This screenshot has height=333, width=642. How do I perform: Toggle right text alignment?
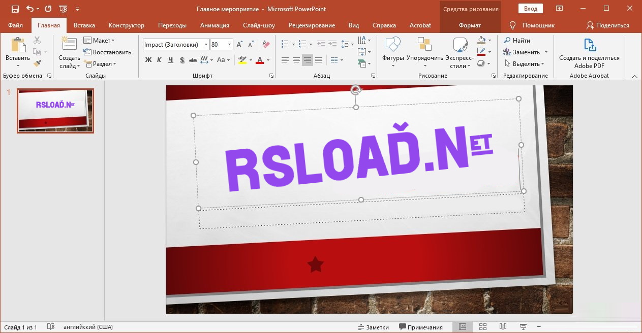pos(308,60)
